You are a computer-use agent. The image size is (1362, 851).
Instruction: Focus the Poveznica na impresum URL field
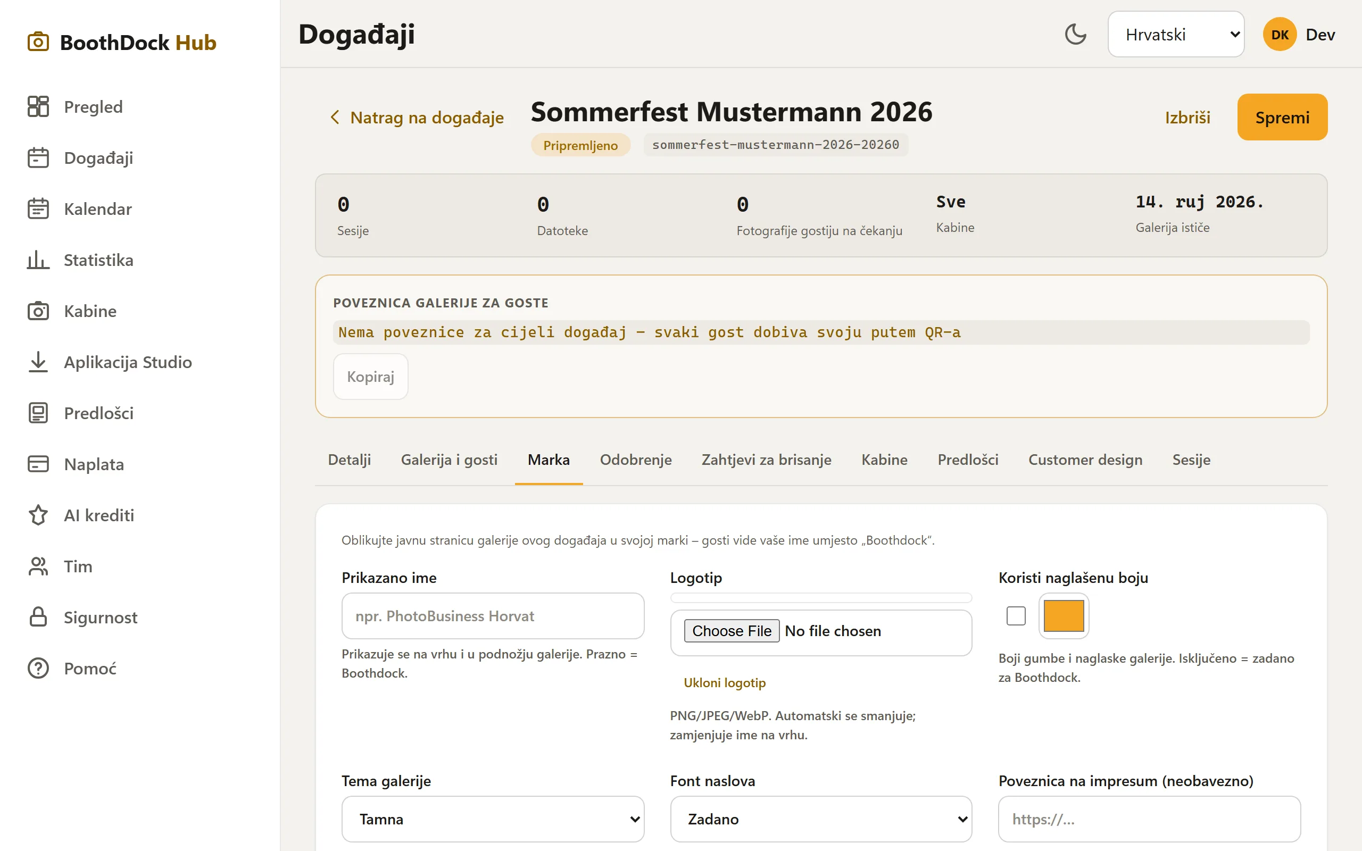[1149, 819]
